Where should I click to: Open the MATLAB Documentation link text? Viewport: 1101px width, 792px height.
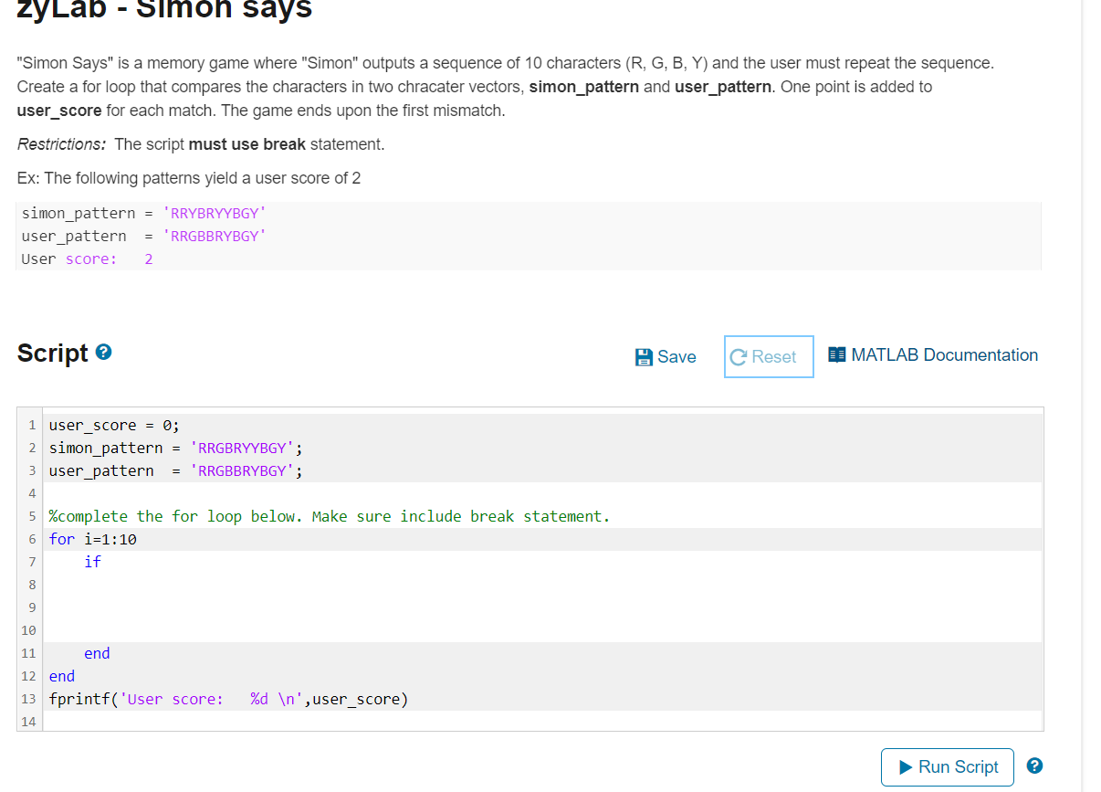[944, 355]
